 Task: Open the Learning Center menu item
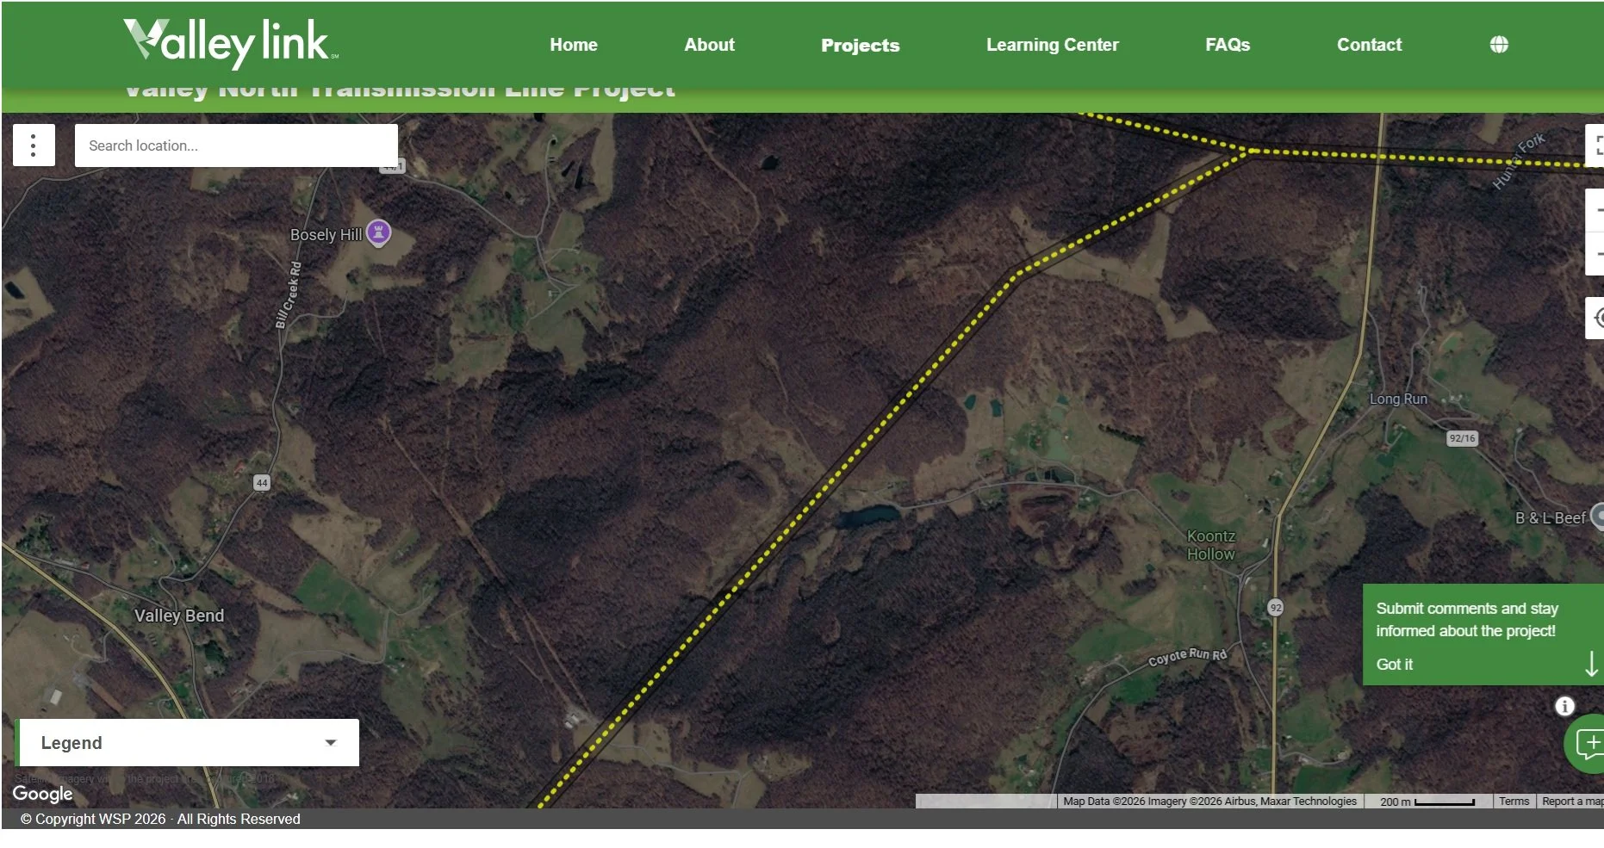[x=1052, y=45]
